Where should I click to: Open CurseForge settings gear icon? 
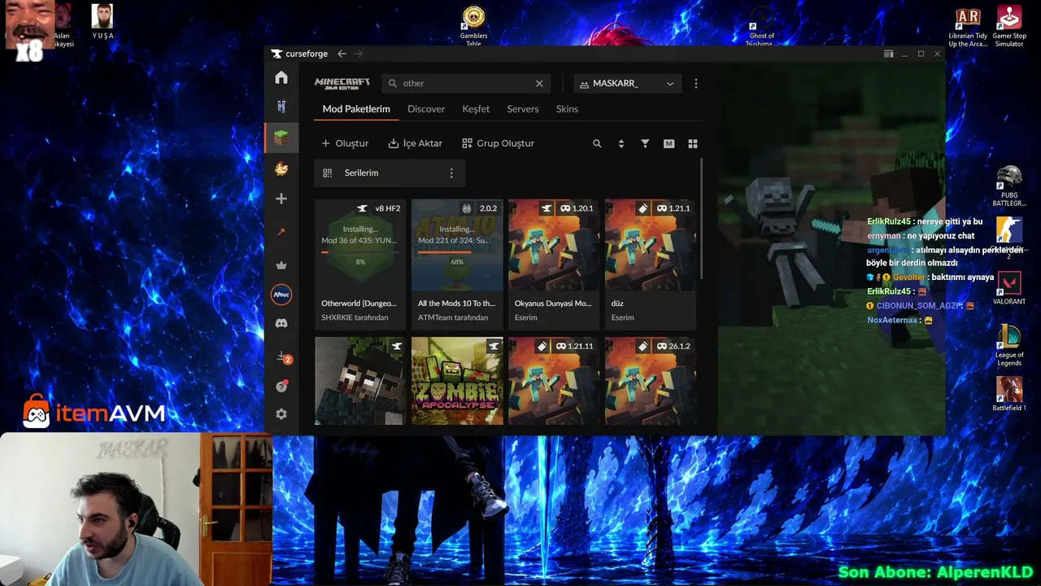[x=281, y=414]
